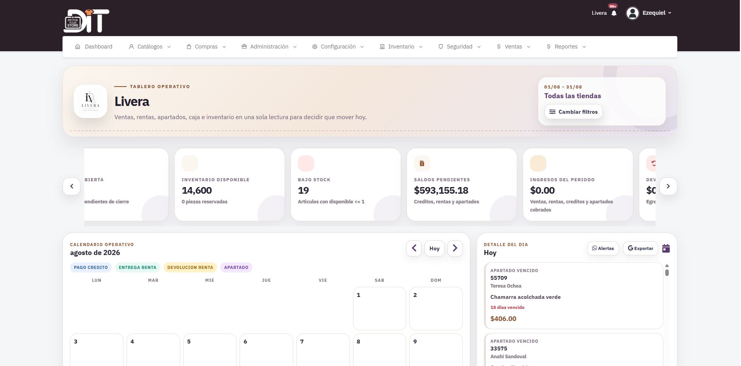Click the bag icon beside Compras
Image resolution: width=741 pixels, height=366 pixels.
[x=189, y=47]
